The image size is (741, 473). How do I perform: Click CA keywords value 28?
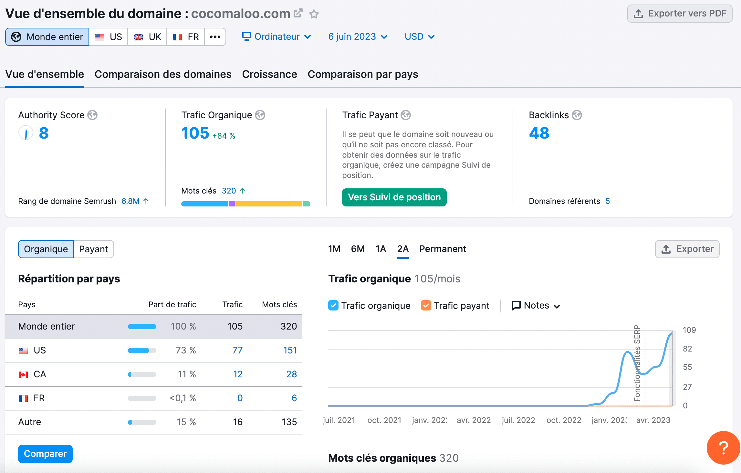coord(291,374)
